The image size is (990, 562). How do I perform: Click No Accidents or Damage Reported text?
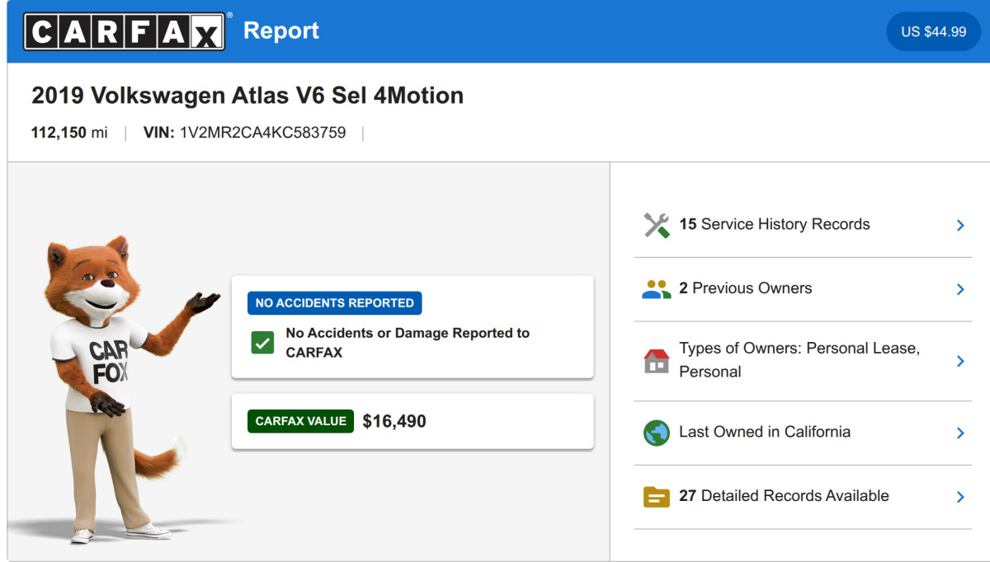[x=408, y=343]
